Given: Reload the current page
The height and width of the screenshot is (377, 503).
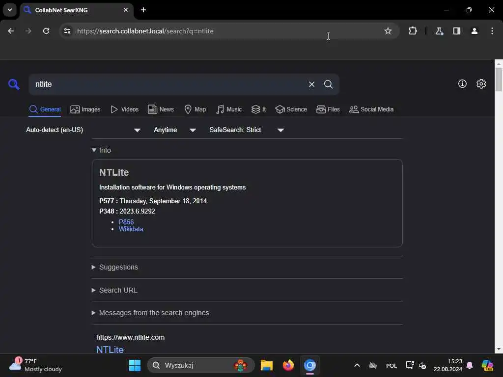Looking at the screenshot, I should coord(46,31).
